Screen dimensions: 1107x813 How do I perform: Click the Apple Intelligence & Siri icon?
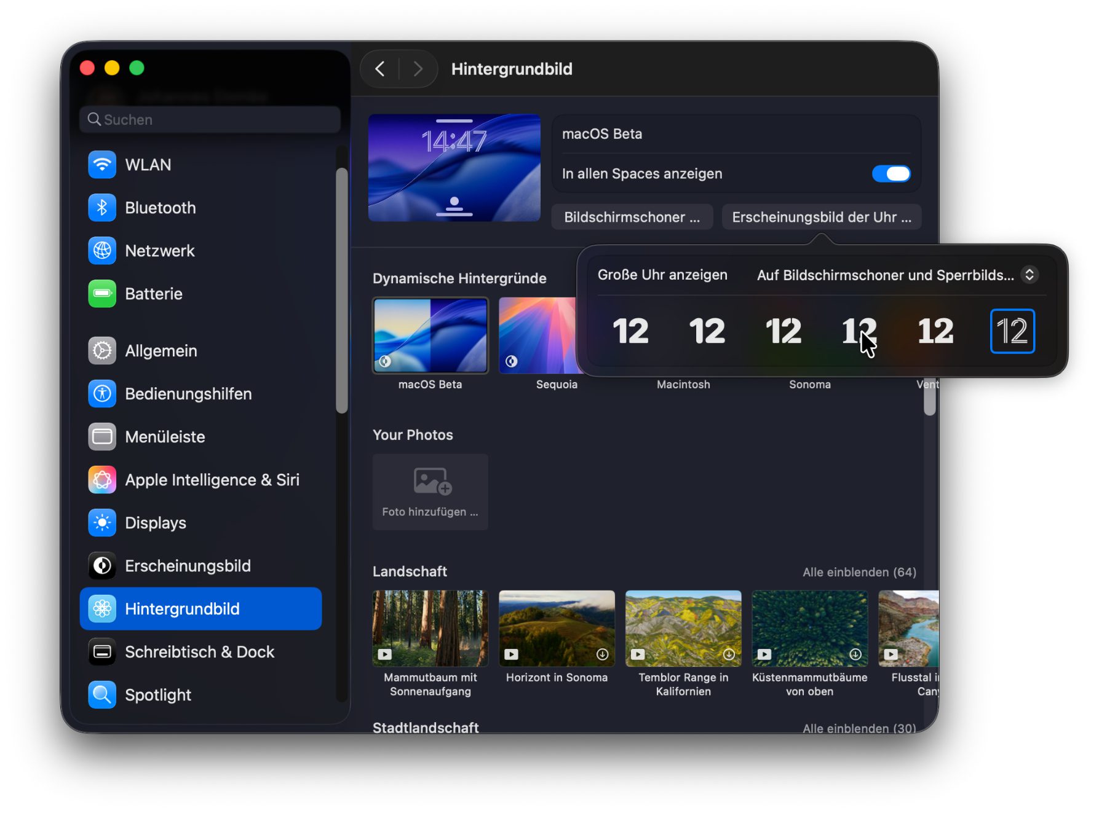(102, 480)
